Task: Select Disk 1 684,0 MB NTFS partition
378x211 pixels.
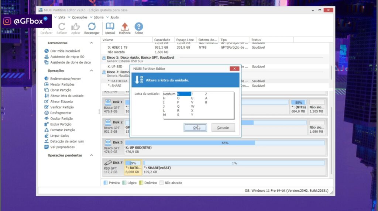Action: coord(298,107)
